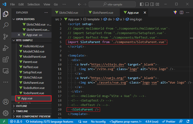This screenshot has width=193, height=124.
Task: Click template in the breadcrumb
Action: point(92,19)
